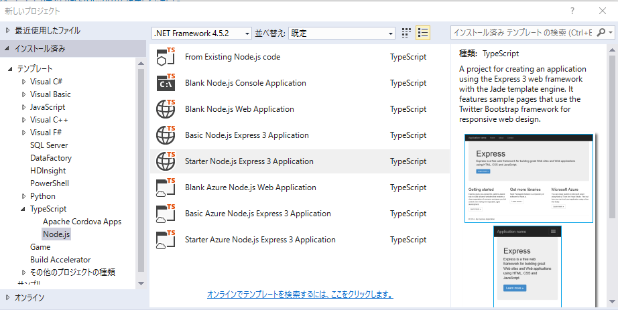This screenshot has width=618, height=310.
Task: Click the online template search link
Action: click(x=300, y=294)
